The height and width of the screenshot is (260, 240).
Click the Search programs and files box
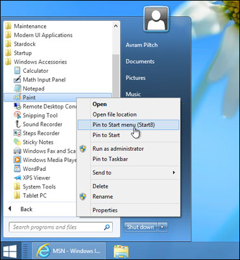tap(60, 227)
